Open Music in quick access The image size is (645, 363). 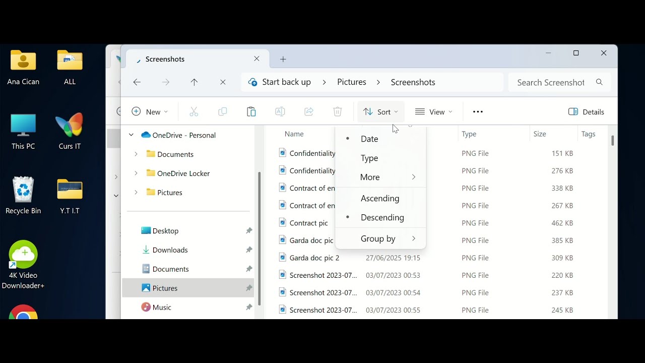(x=162, y=308)
